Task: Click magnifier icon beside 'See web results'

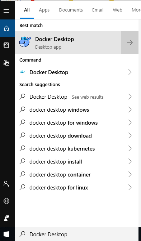Action: (22, 97)
